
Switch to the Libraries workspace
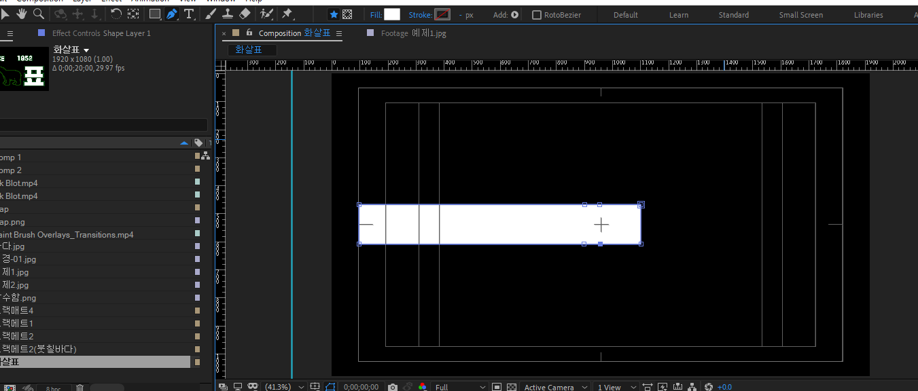(x=868, y=15)
